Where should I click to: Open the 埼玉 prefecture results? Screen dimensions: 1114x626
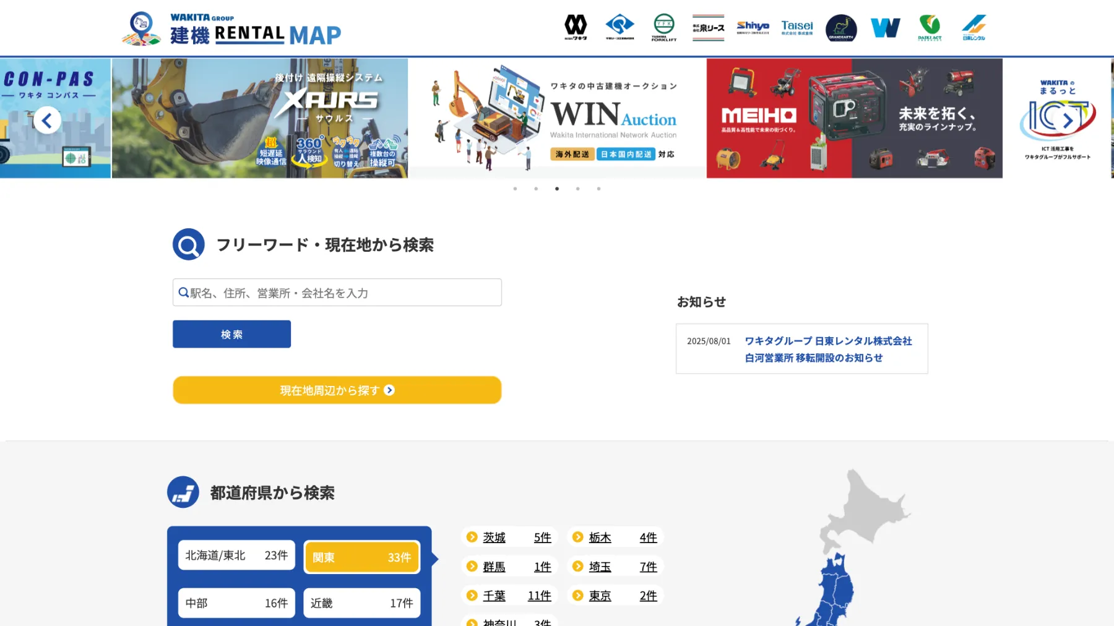point(615,567)
